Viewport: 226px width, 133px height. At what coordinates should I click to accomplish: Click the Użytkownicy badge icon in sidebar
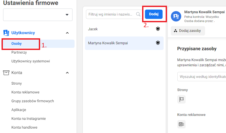pyautogui.click(x=6, y=33)
